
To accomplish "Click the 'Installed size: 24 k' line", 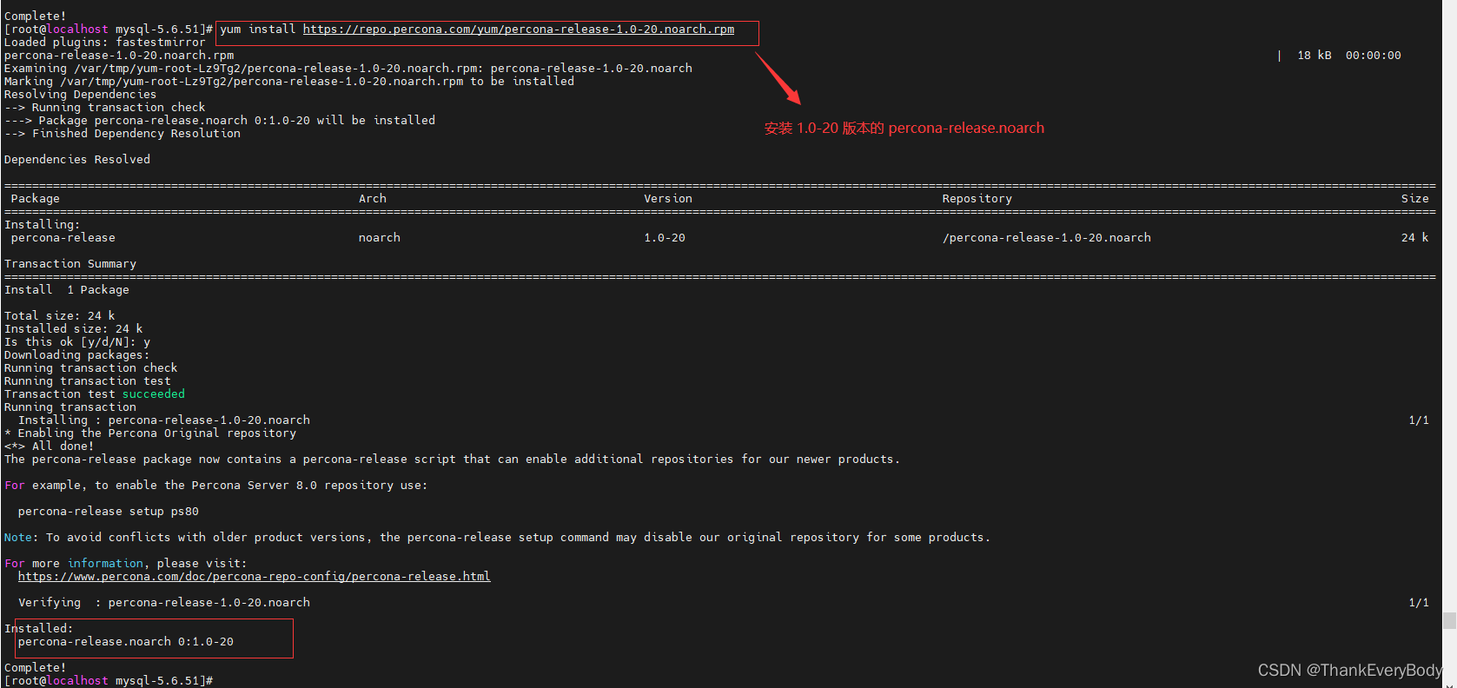I will 74,329.
